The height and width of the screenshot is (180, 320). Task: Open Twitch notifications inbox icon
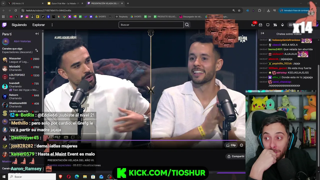[260, 25]
